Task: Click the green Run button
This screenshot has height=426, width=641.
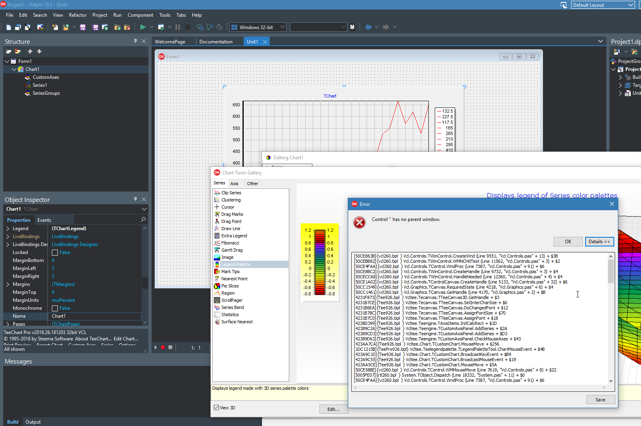Action: (x=143, y=27)
